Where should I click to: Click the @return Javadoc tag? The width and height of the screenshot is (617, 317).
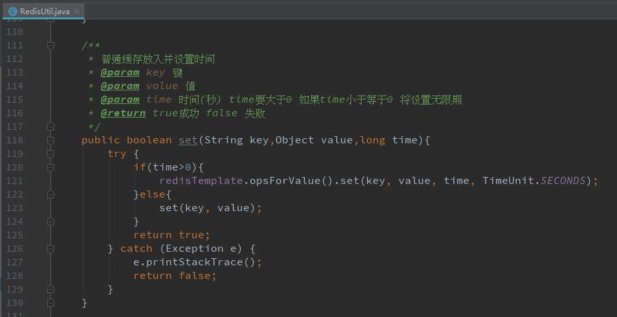123,113
